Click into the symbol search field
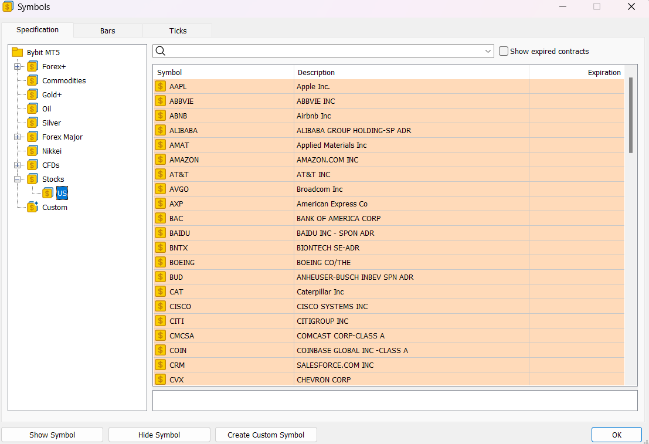Image resolution: width=649 pixels, height=444 pixels. (x=323, y=51)
